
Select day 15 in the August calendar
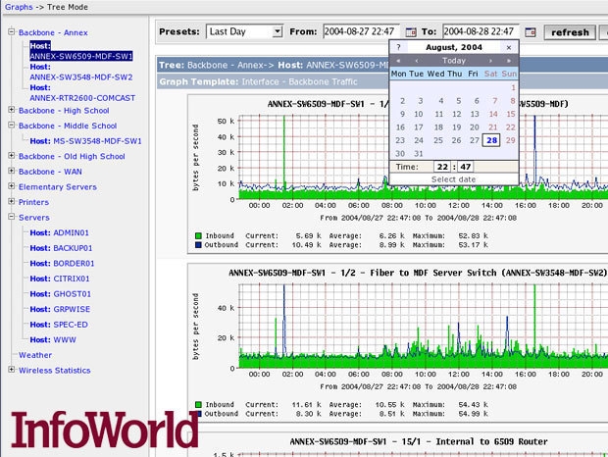coord(509,113)
